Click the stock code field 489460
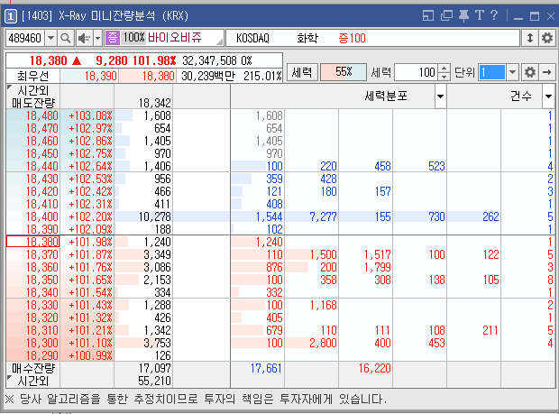Image resolution: width=559 pixels, height=414 pixels. tap(25, 38)
